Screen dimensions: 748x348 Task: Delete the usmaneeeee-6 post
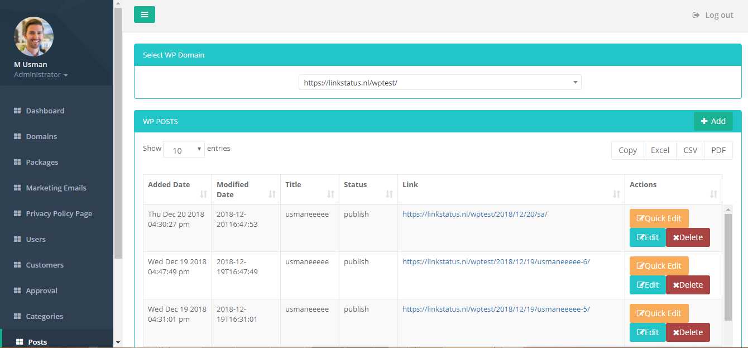[x=688, y=285]
